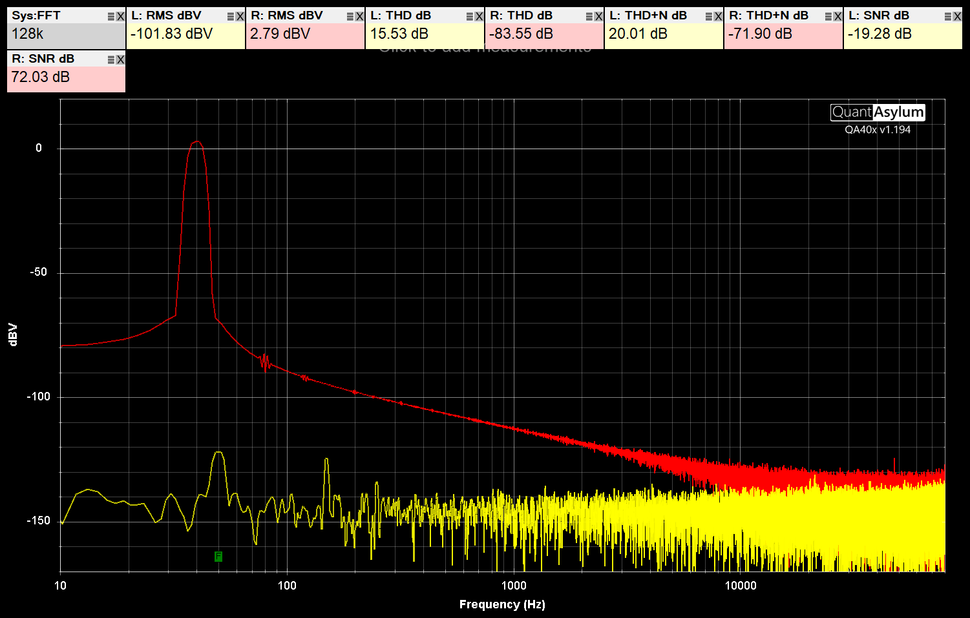Click the Frequency (Hz) axis label
This screenshot has width=970, height=618.
click(x=502, y=604)
